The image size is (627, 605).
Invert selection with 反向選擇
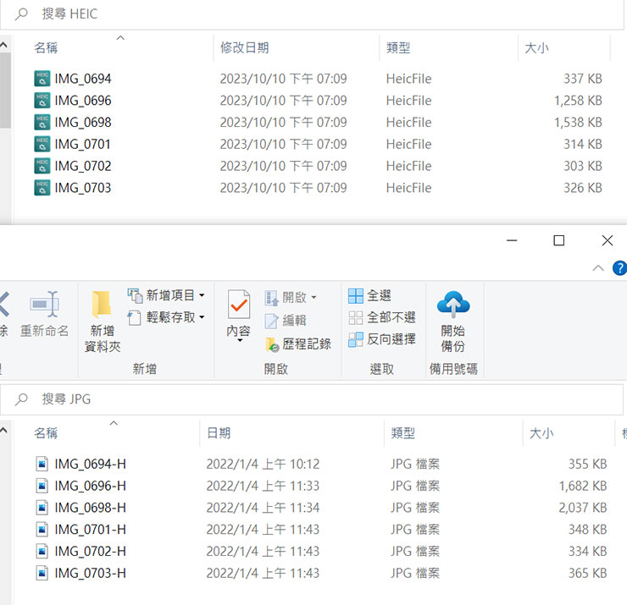tap(382, 339)
